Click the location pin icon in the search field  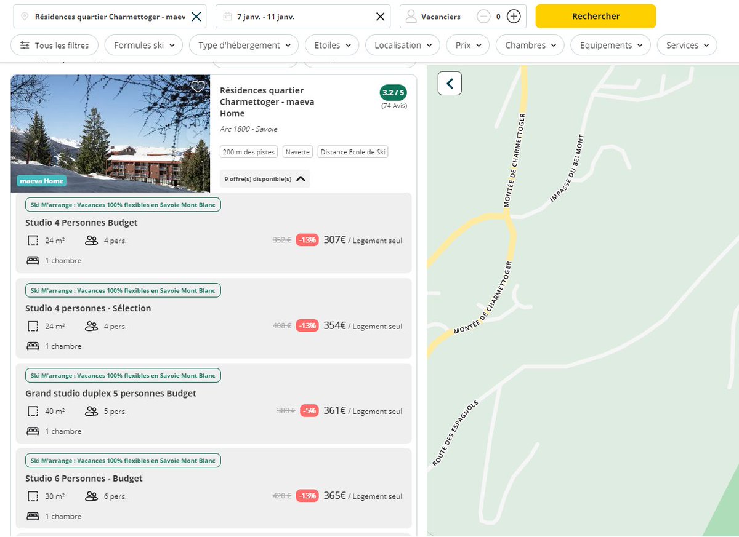[x=24, y=17]
